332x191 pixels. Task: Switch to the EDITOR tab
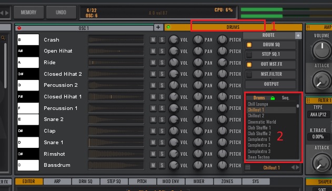click(x=29, y=182)
